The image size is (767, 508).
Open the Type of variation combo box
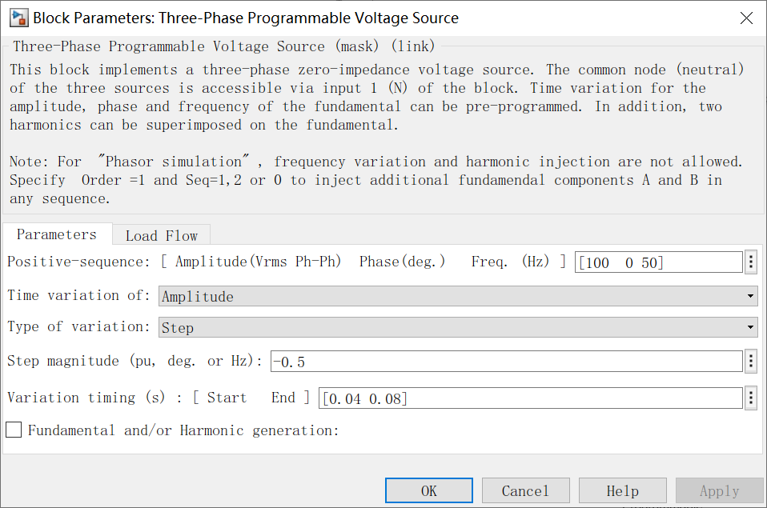pos(456,327)
